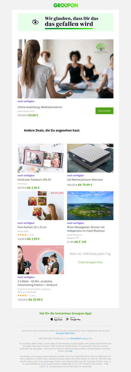Open the Gel-Memoryschaum mattress image
131x372 pixels.
coord(90,158)
